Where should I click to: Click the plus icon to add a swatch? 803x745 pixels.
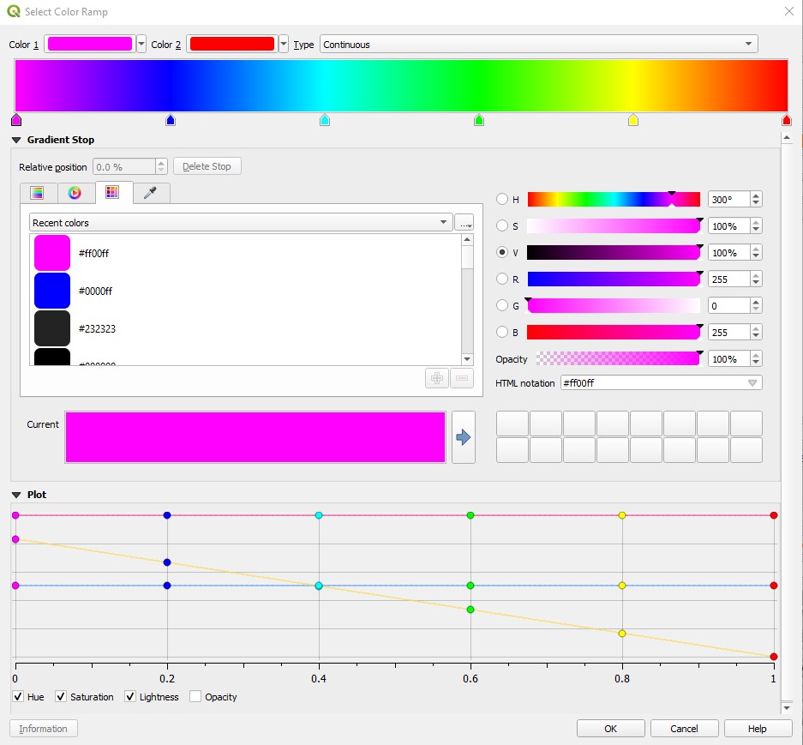pyautogui.click(x=437, y=378)
